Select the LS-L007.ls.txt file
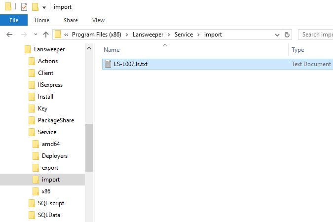 click(x=130, y=64)
